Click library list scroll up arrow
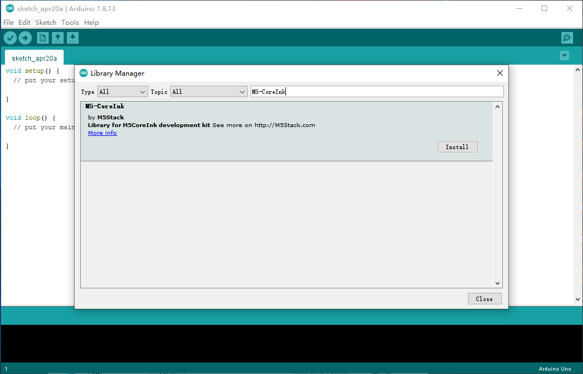The image size is (583, 374). [497, 107]
